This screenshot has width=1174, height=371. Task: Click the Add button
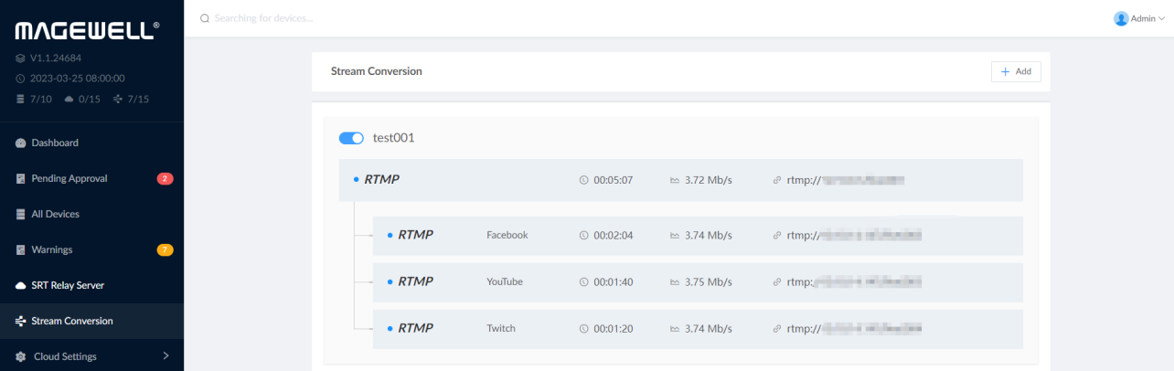[x=1016, y=71]
